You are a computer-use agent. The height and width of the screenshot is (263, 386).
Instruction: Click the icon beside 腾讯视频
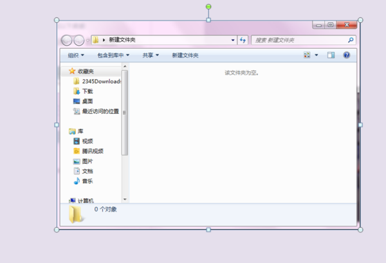tap(77, 151)
